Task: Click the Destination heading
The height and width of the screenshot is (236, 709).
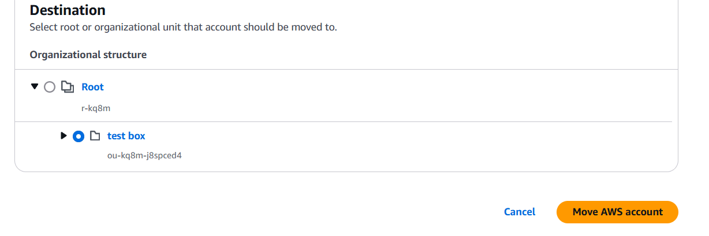Action: coord(68,10)
